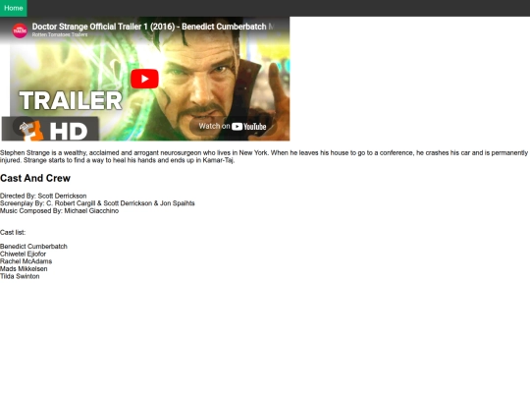Viewport: 530px width, 398px height.
Task: Open the Doctor Strange Official Trailer title link
Action: 152,27
